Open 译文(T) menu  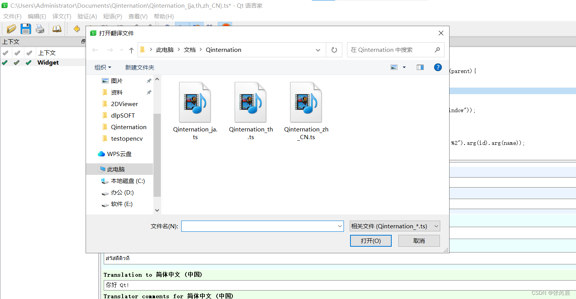click(62, 17)
